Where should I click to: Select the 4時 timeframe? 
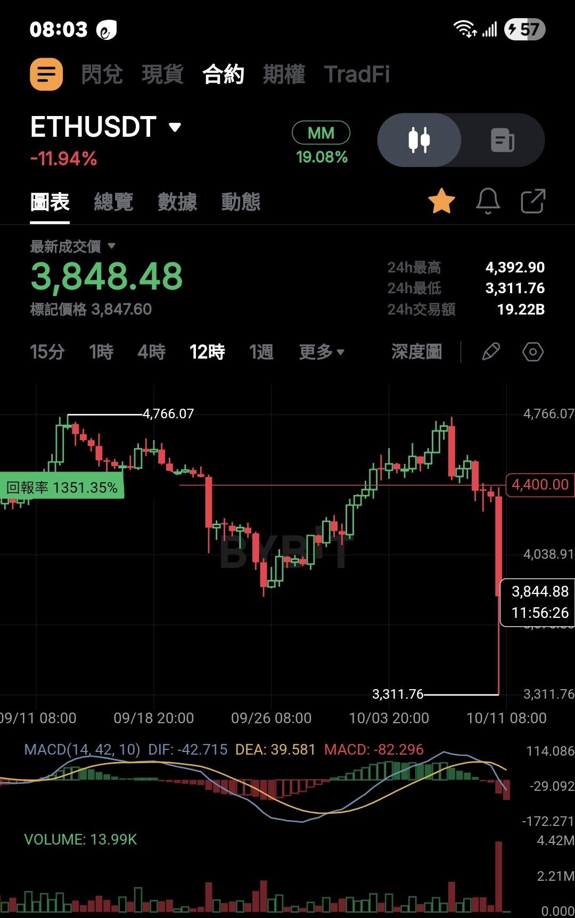pyautogui.click(x=152, y=352)
